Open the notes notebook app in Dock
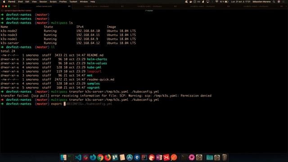 click(122, 157)
